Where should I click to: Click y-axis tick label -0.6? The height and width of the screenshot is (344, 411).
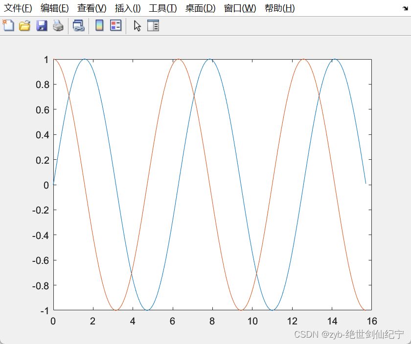(x=41, y=260)
